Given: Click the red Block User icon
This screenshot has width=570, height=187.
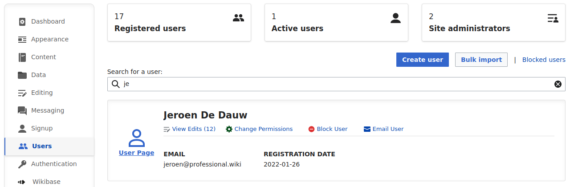Looking at the screenshot, I should tap(312, 129).
